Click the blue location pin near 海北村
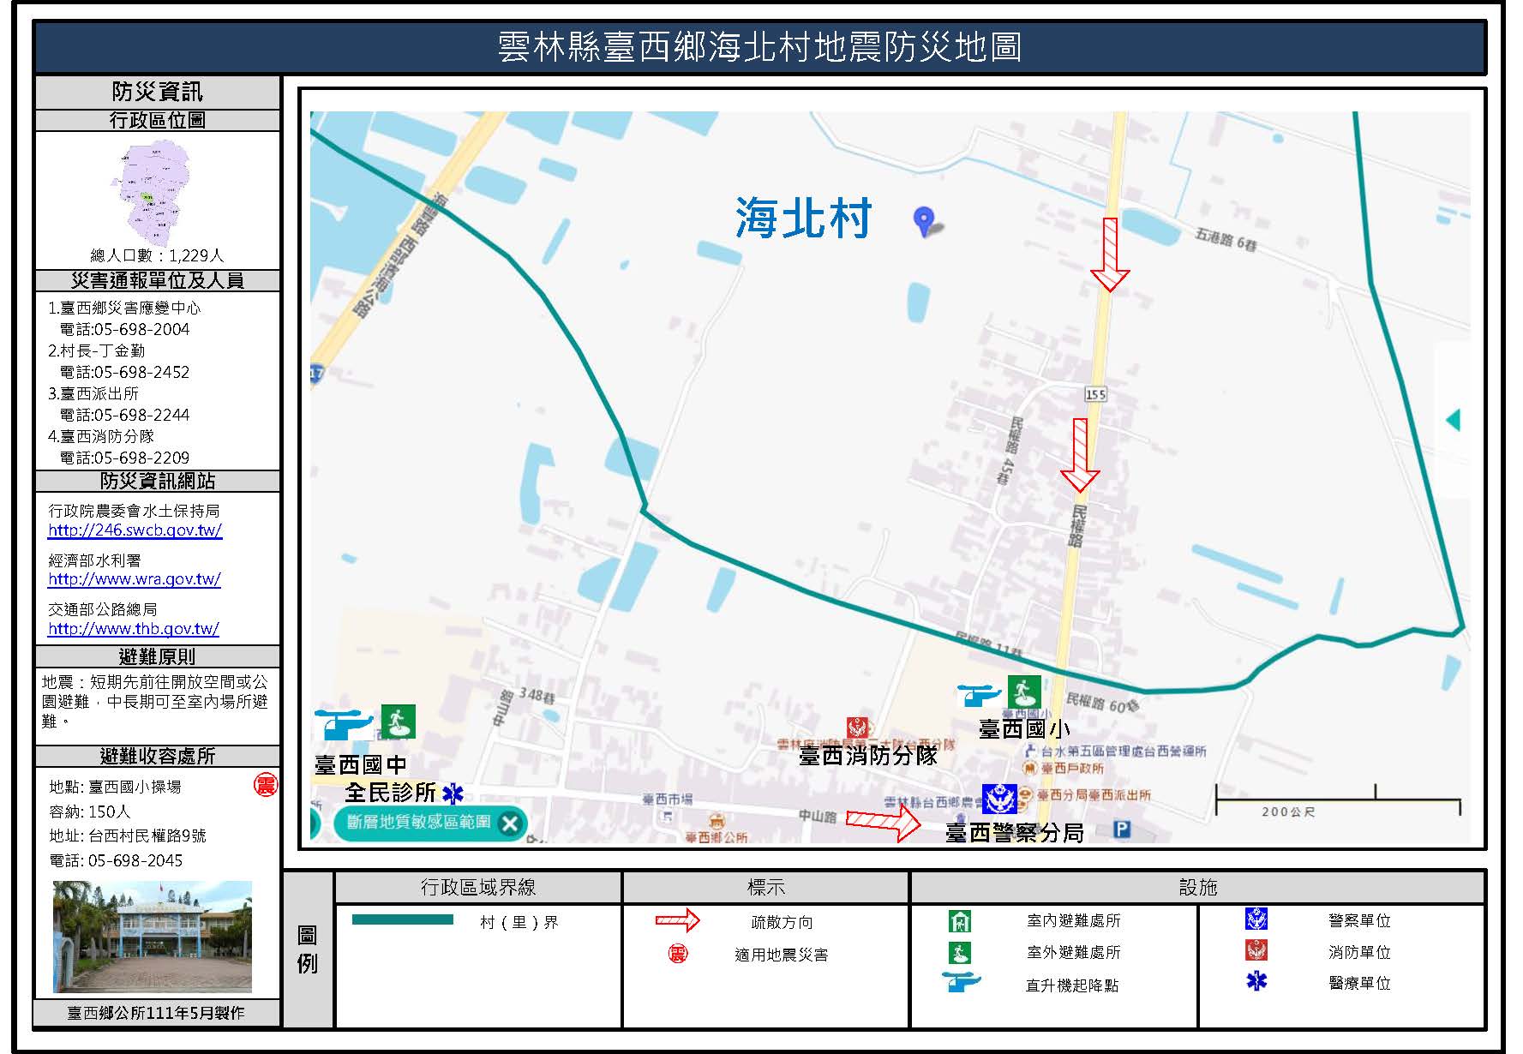This screenshot has height=1054, width=1523. point(922,221)
